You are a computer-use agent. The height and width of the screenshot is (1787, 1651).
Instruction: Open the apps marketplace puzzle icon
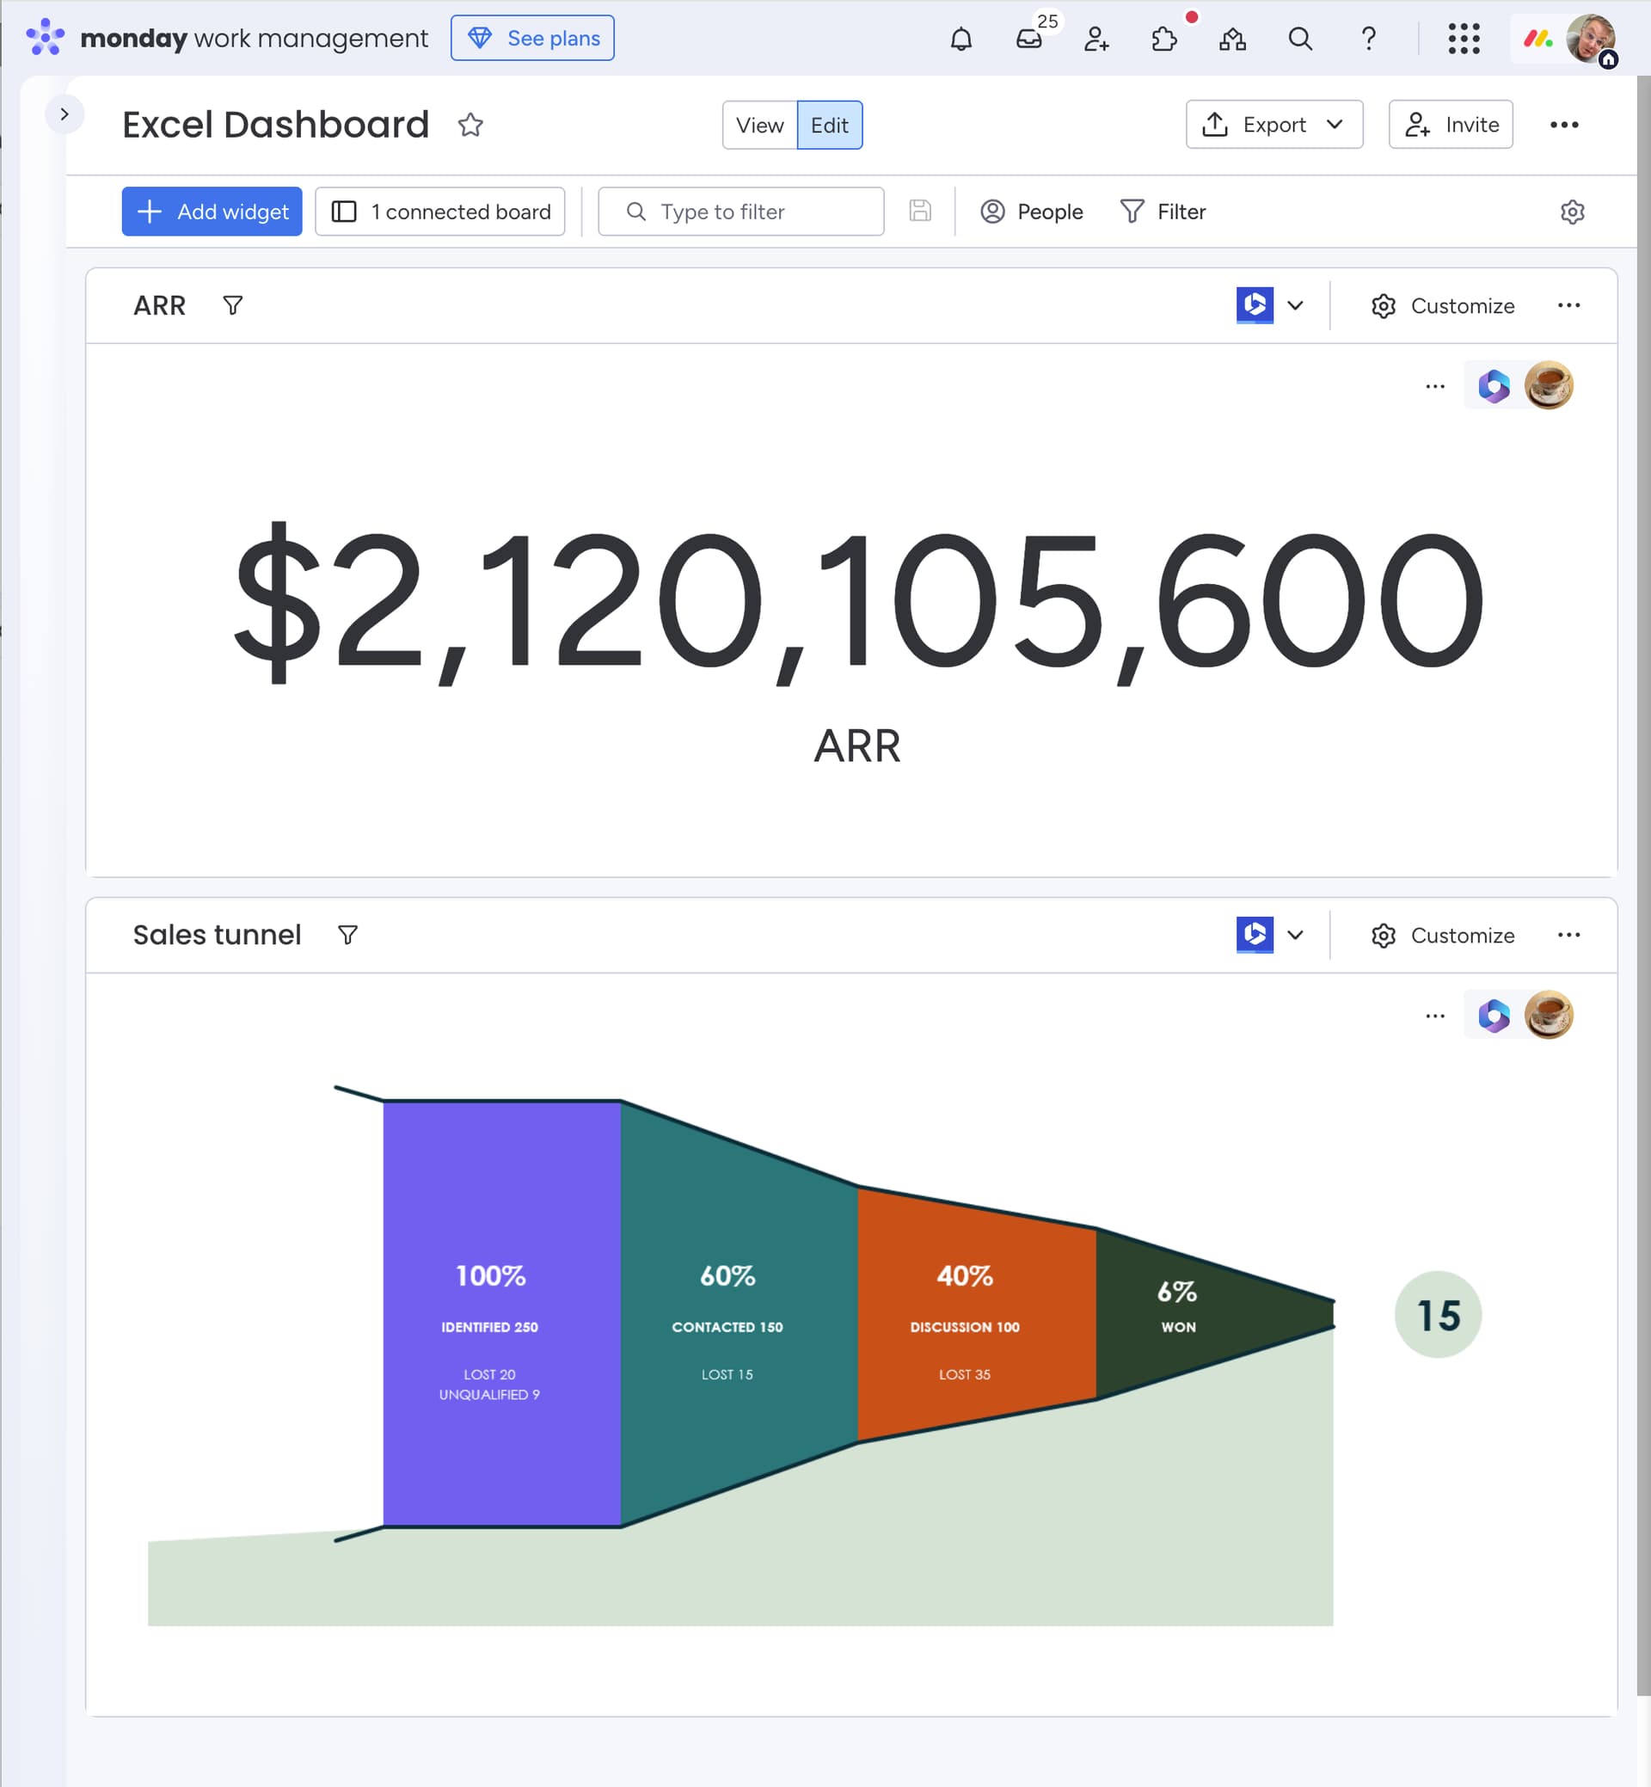click(x=1164, y=39)
